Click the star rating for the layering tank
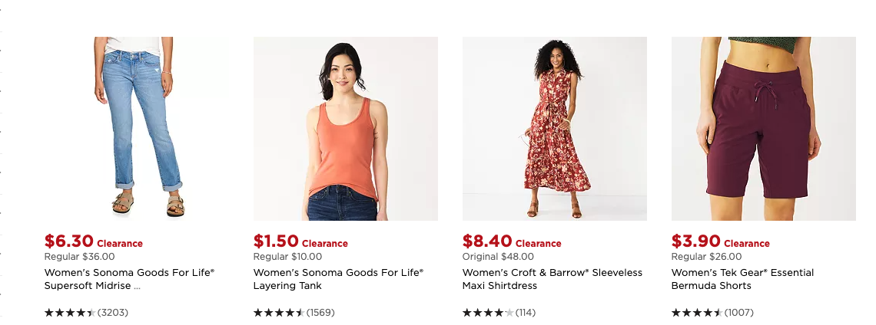 click(x=279, y=313)
